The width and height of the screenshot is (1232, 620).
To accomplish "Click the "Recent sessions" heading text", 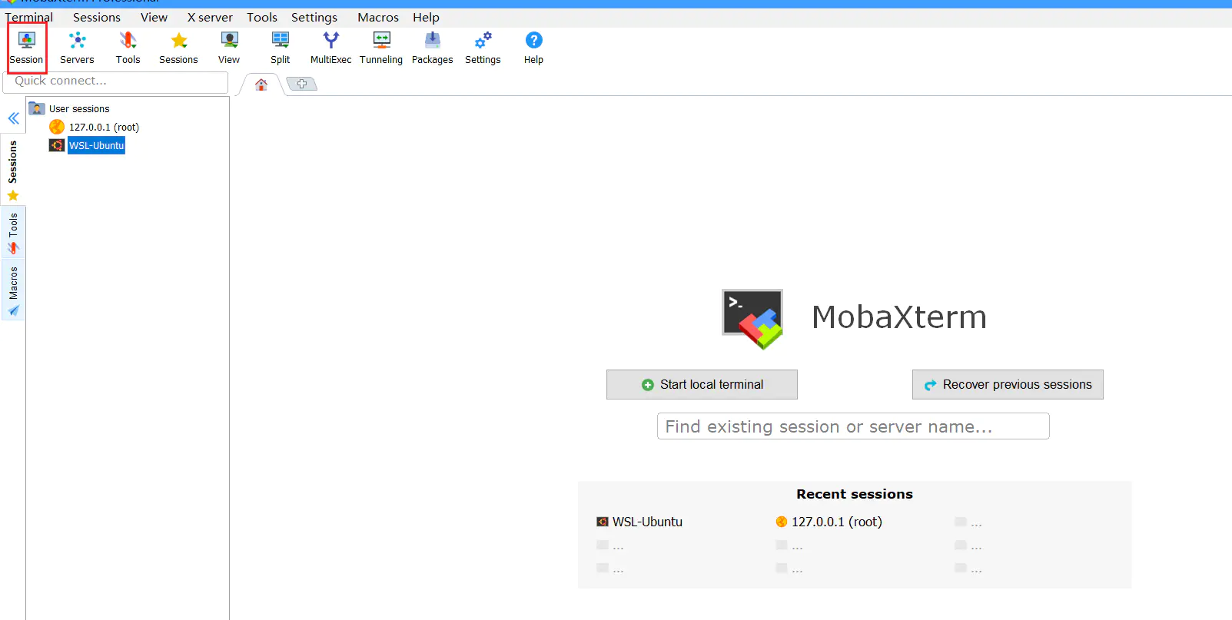I will (x=855, y=494).
